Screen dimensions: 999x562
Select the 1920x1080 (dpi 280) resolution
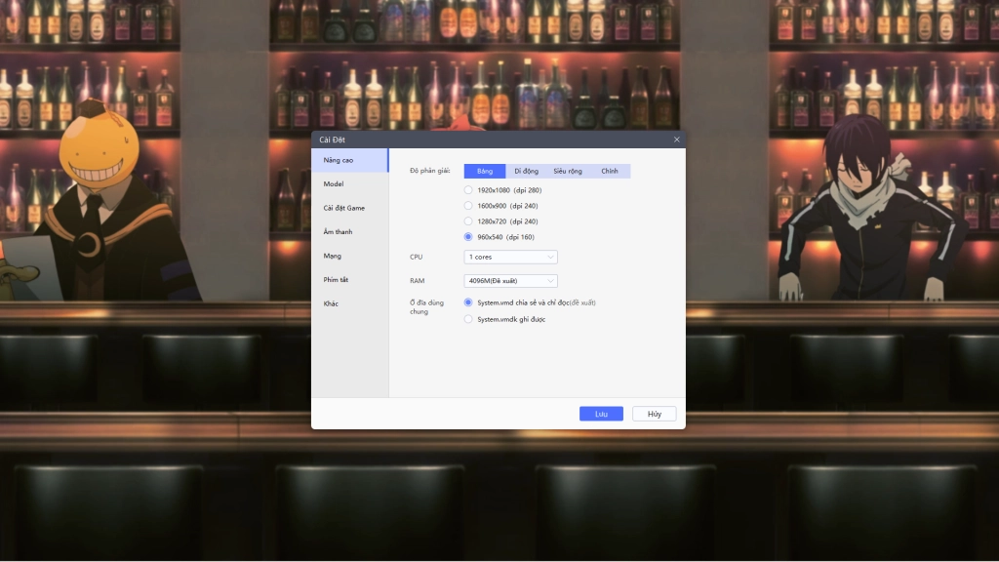pyautogui.click(x=468, y=190)
